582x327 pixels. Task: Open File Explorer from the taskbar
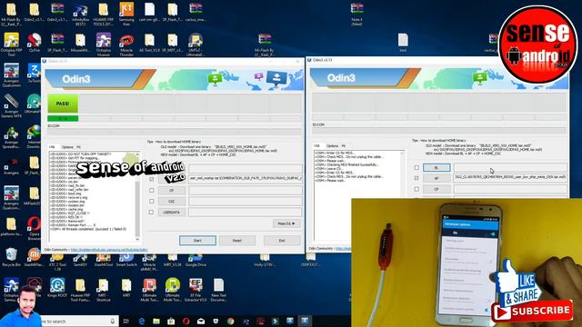click(x=156, y=321)
